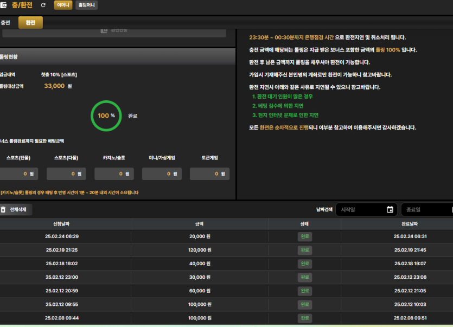Click the 카지노/슬롯 amount box

[114, 174]
